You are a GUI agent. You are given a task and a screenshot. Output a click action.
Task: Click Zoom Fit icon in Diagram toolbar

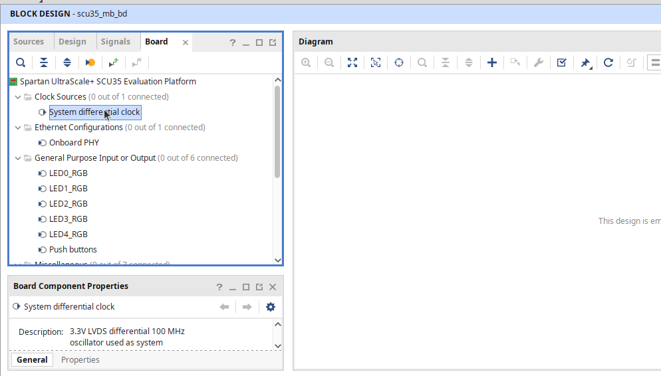(x=352, y=62)
